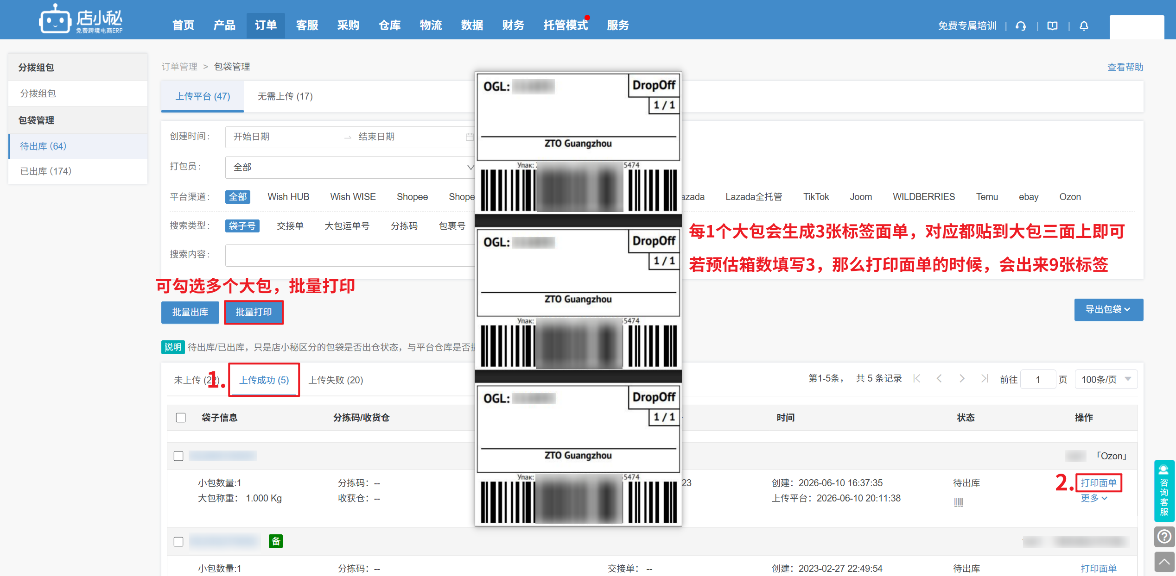Click the 店小秘 robot logo

tap(81, 19)
